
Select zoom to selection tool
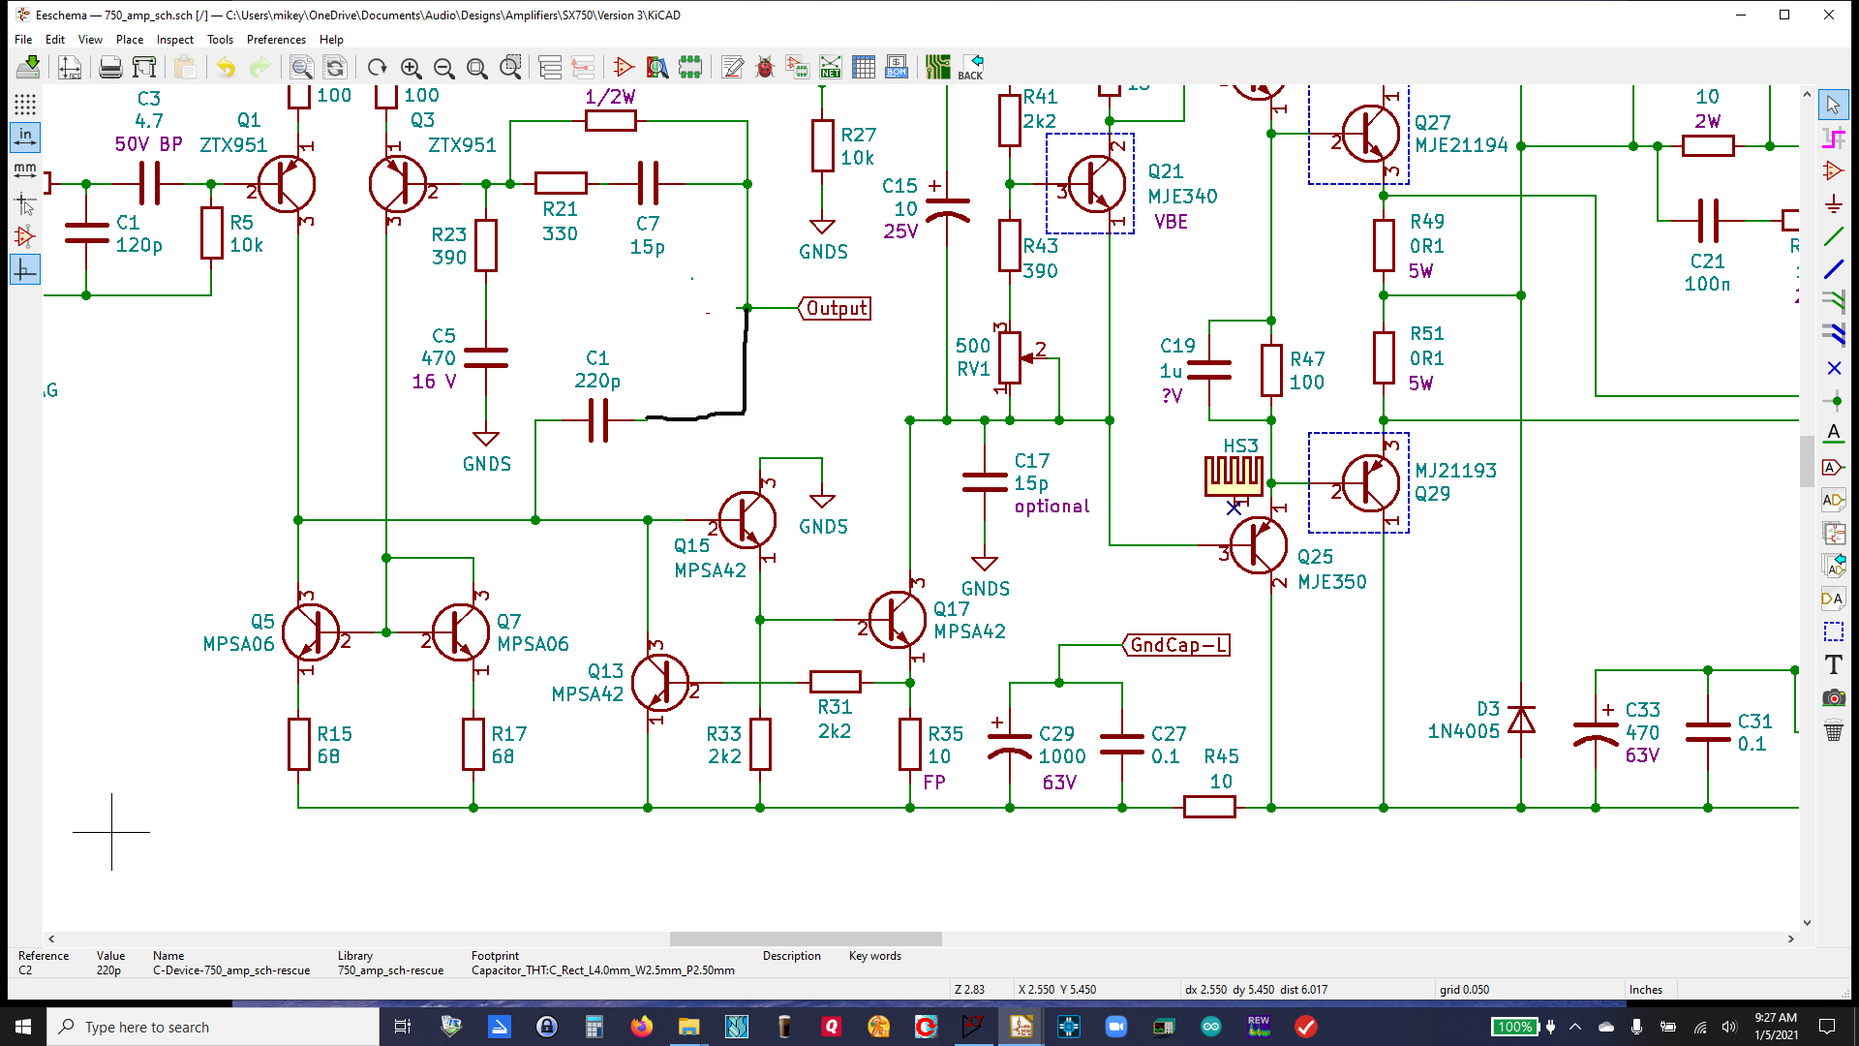coord(510,67)
